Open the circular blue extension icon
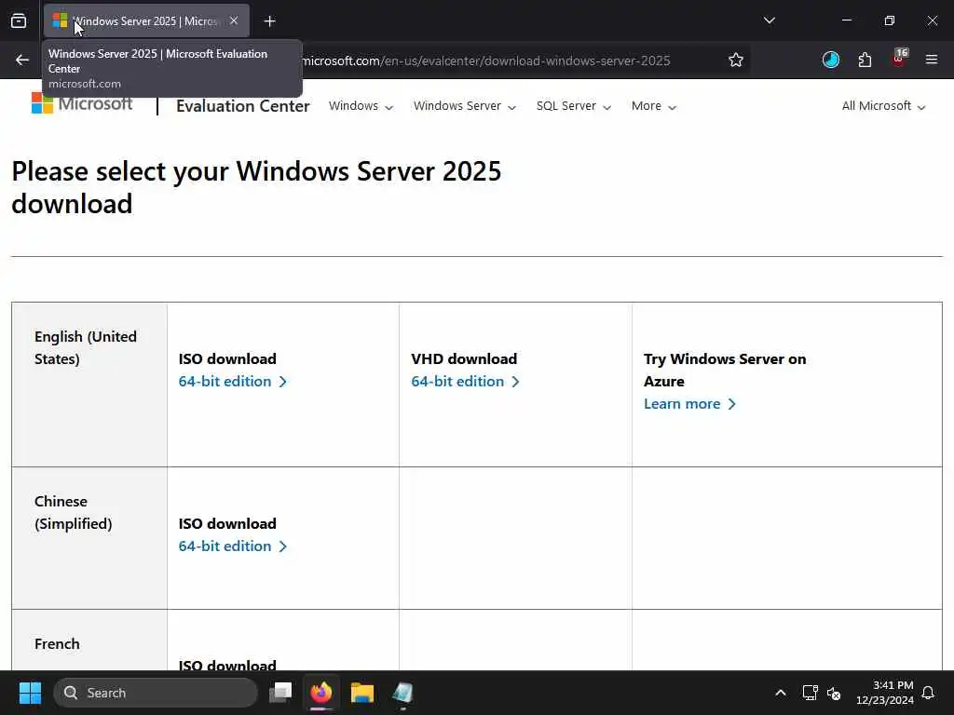The width and height of the screenshot is (954, 715). click(x=830, y=60)
